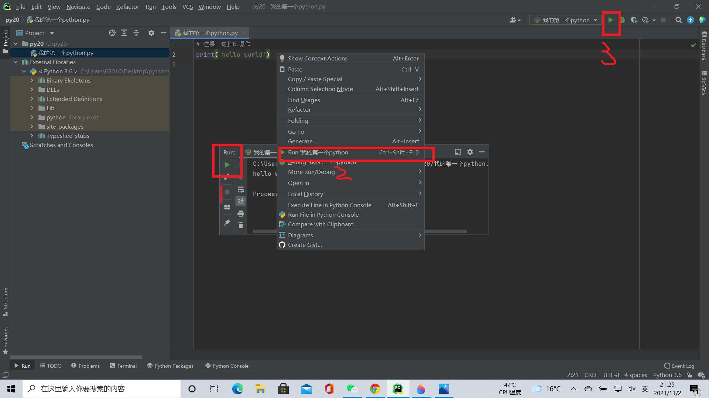Click the green Run button in top toolbar

click(610, 20)
